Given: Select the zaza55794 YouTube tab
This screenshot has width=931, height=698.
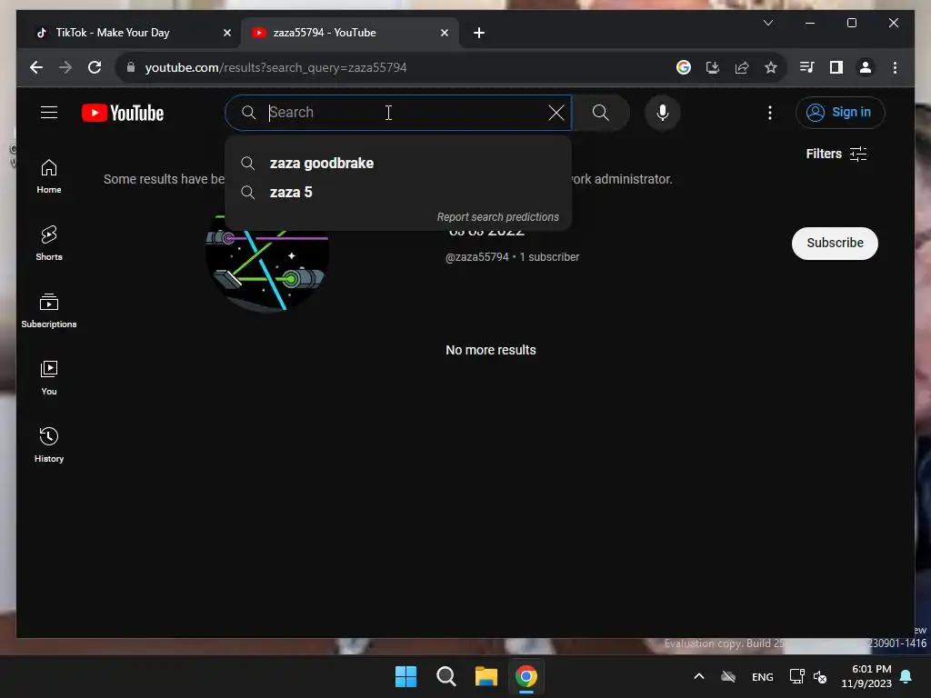Looking at the screenshot, I should click(x=350, y=33).
